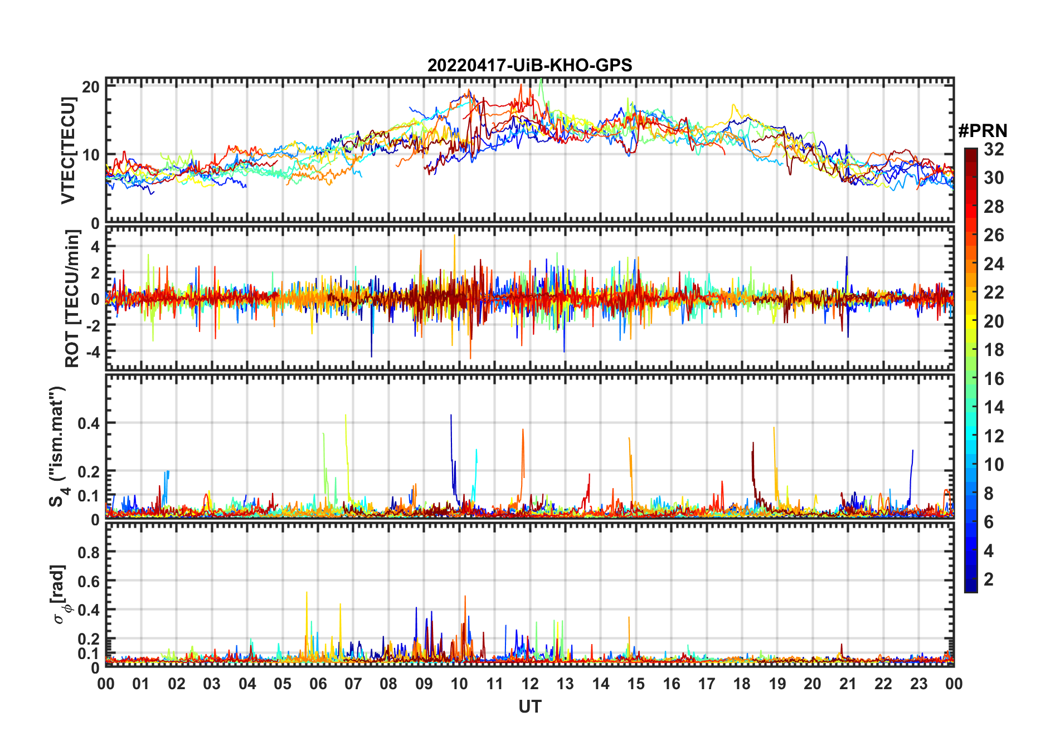Click x-axis hour label 07

tap(353, 684)
